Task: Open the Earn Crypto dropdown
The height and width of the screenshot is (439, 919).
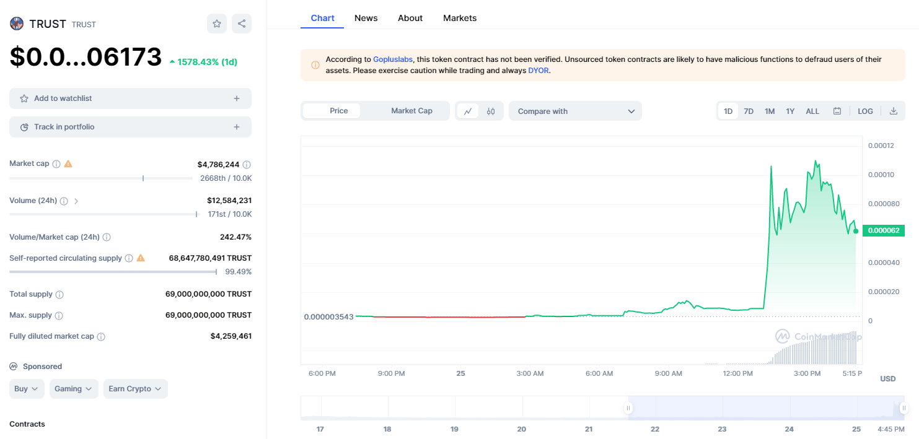Action: click(135, 388)
